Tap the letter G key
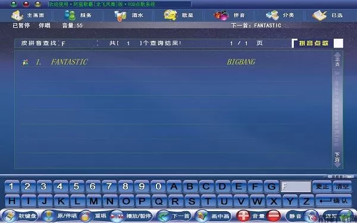The width and height of the screenshot is (357, 223). click(x=272, y=187)
